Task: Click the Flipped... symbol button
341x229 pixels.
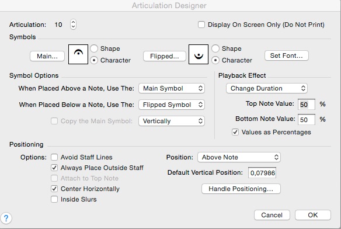Action: [165, 56]
